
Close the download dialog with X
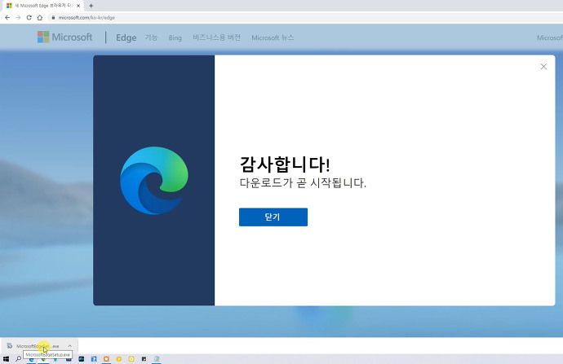(x=543, y=67)
